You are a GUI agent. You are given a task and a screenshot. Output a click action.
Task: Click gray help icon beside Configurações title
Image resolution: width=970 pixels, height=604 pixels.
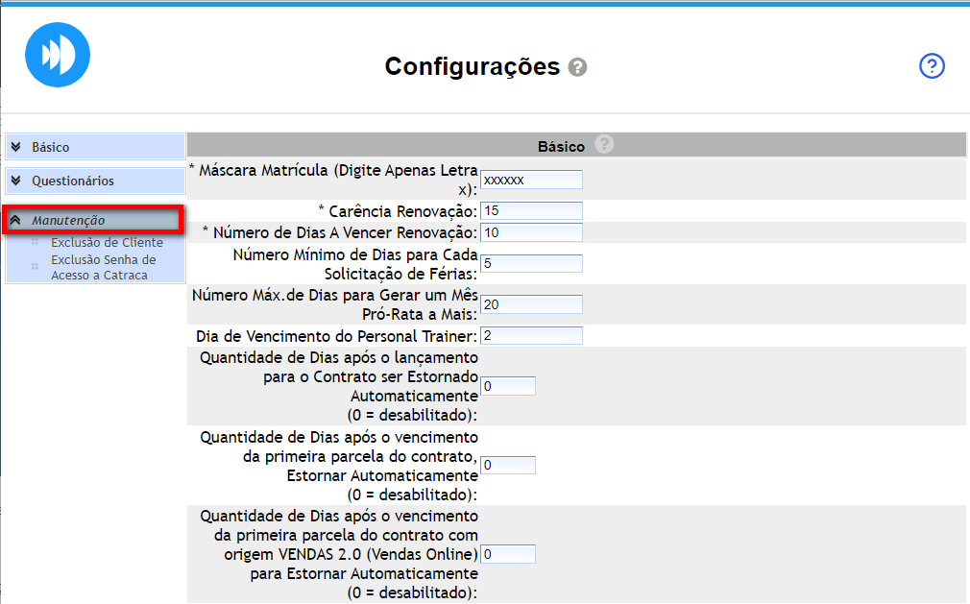pos(577,67)
